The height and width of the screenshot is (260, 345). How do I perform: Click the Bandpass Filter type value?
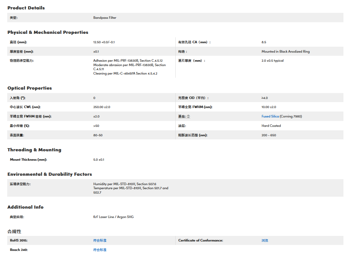105,18
